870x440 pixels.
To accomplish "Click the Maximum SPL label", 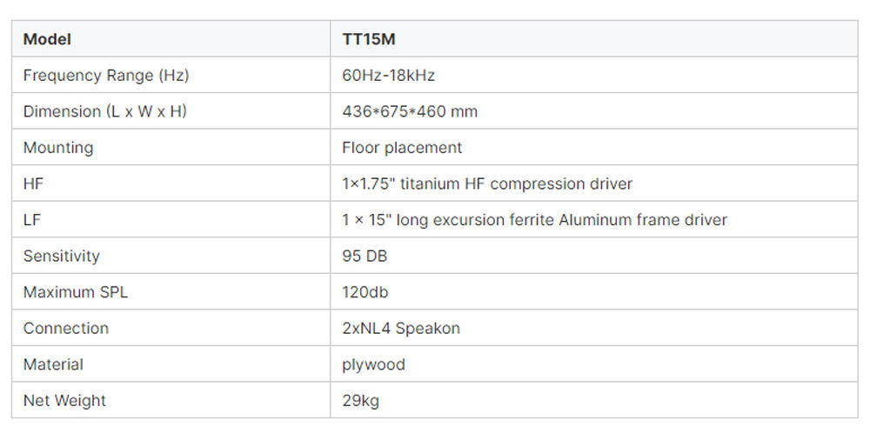I will tap(75, 292).
